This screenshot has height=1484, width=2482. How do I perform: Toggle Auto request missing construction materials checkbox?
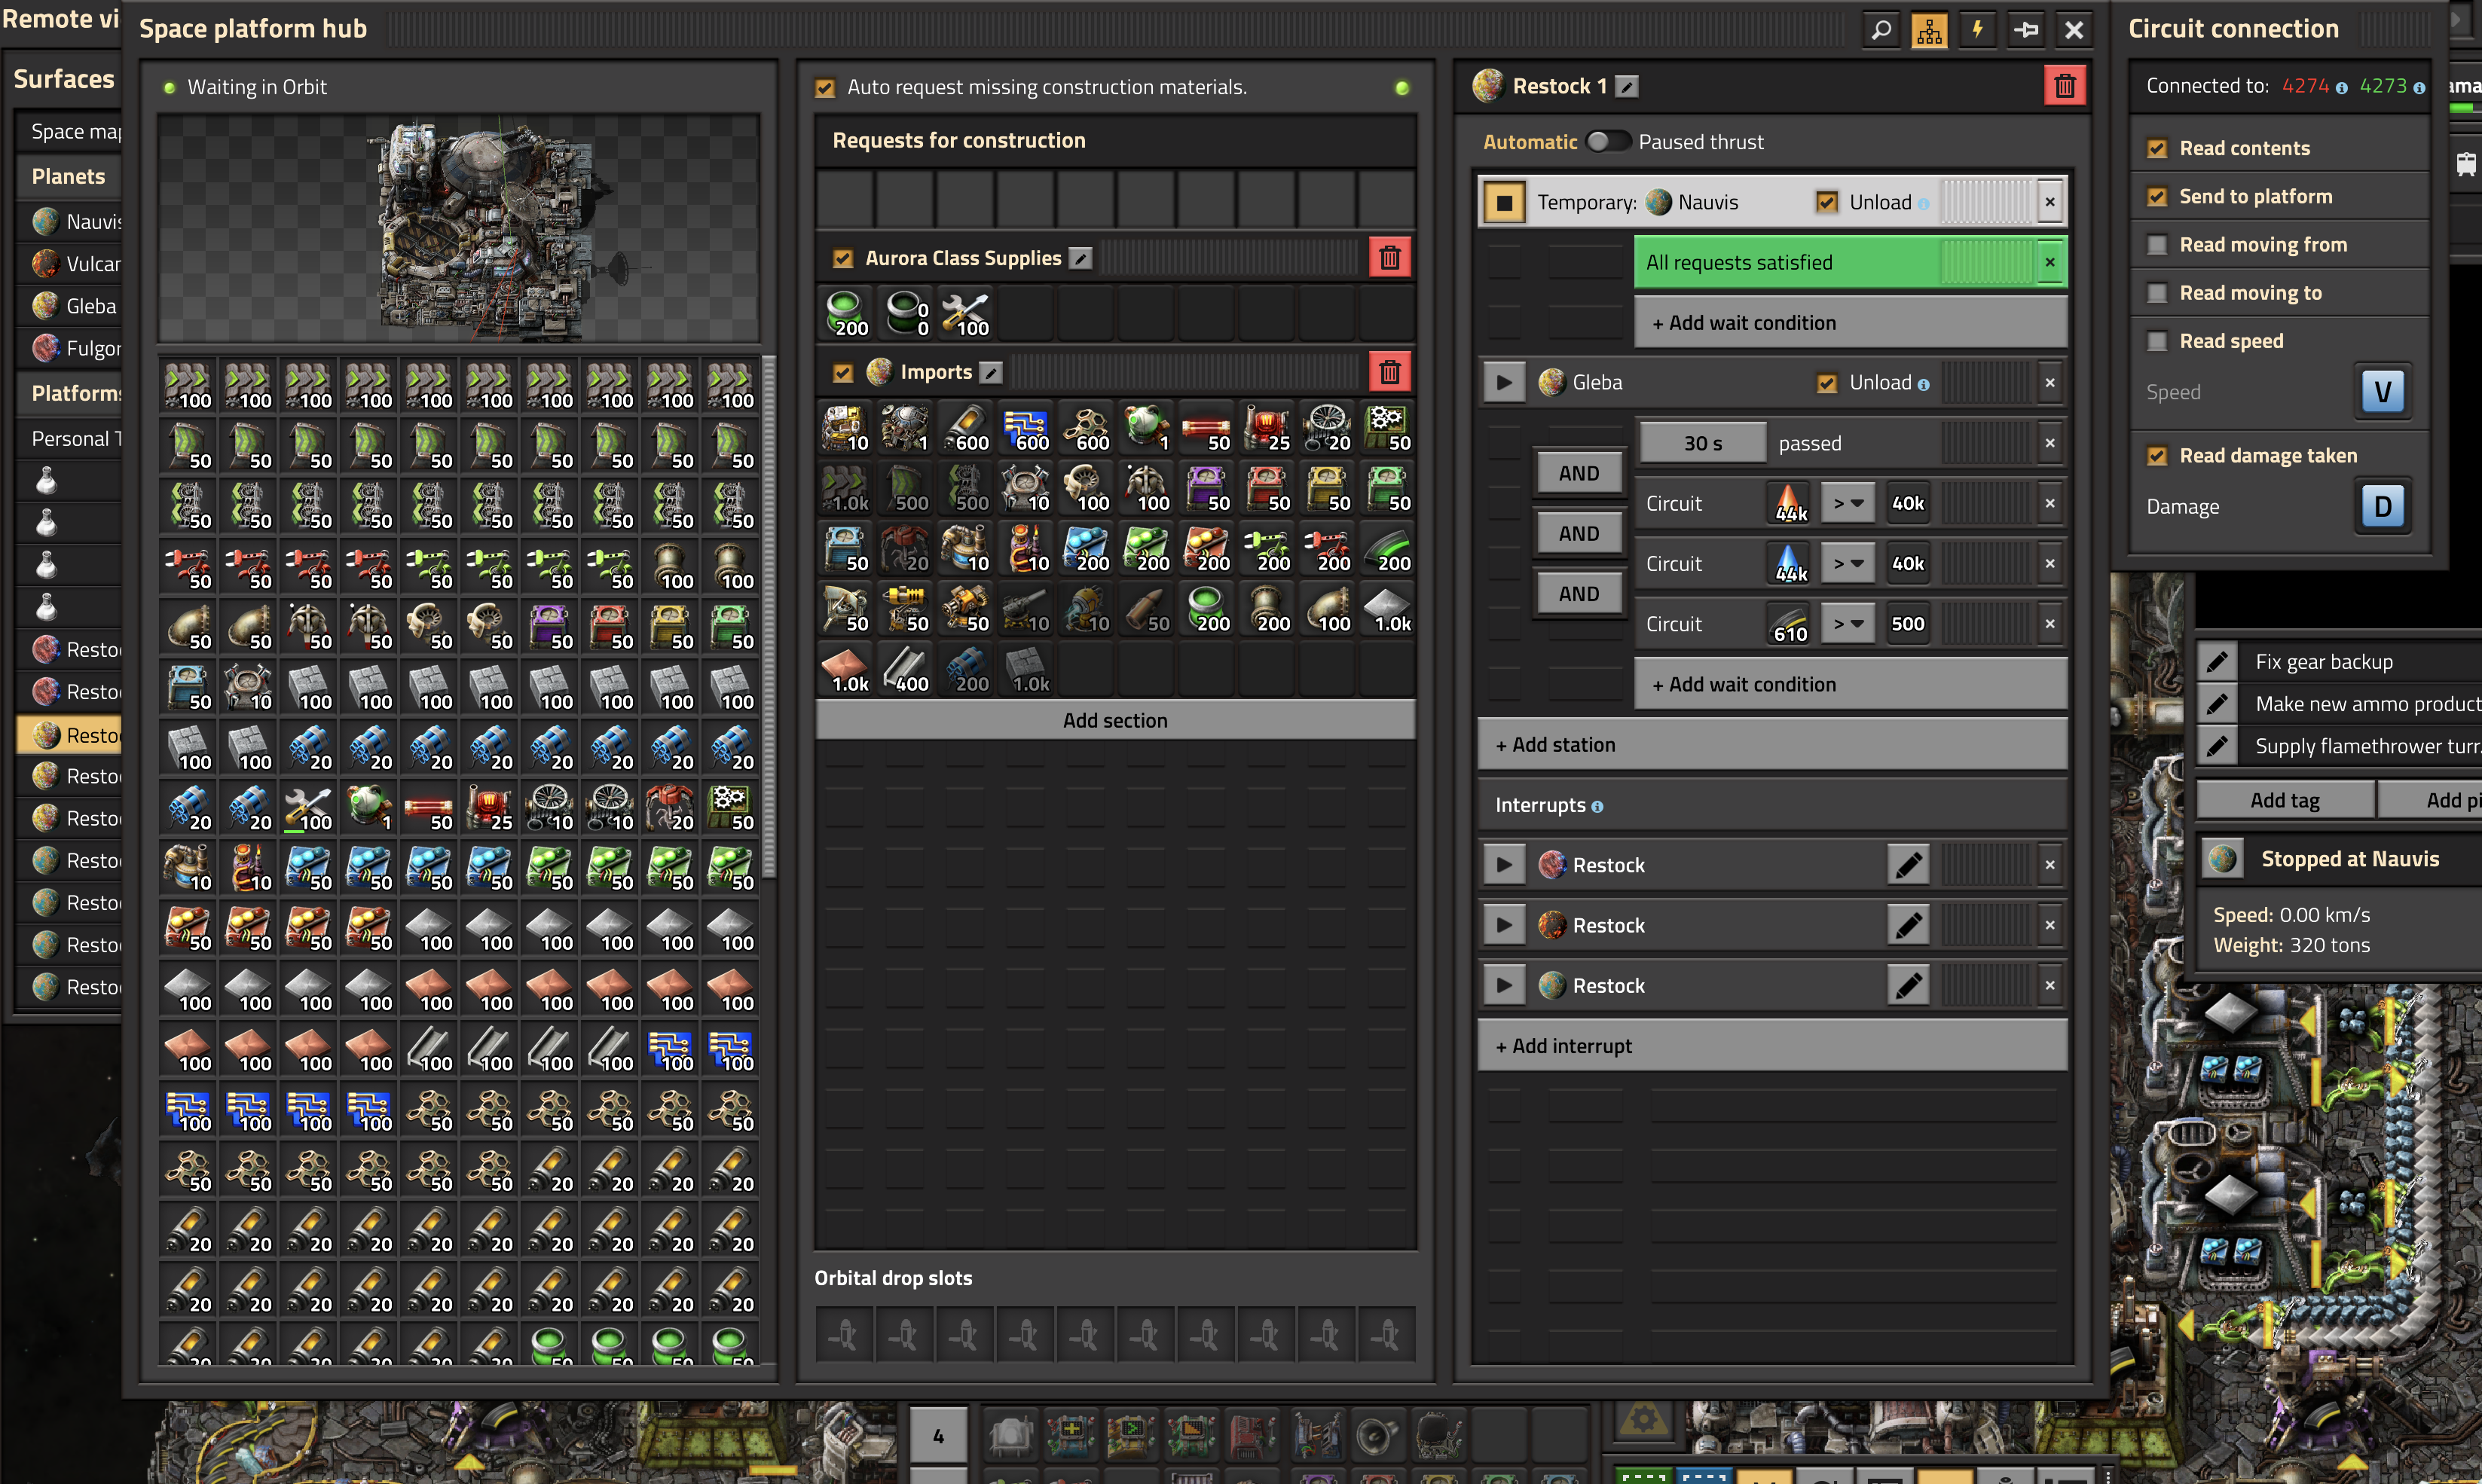tap(825, 88)
